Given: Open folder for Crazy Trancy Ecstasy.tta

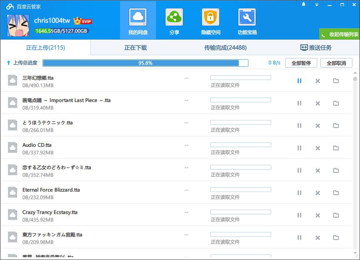Looking at the screenshot, I should 336,215.
